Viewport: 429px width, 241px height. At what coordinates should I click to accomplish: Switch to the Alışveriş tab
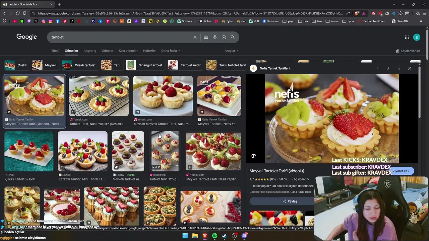coord(89,51)
